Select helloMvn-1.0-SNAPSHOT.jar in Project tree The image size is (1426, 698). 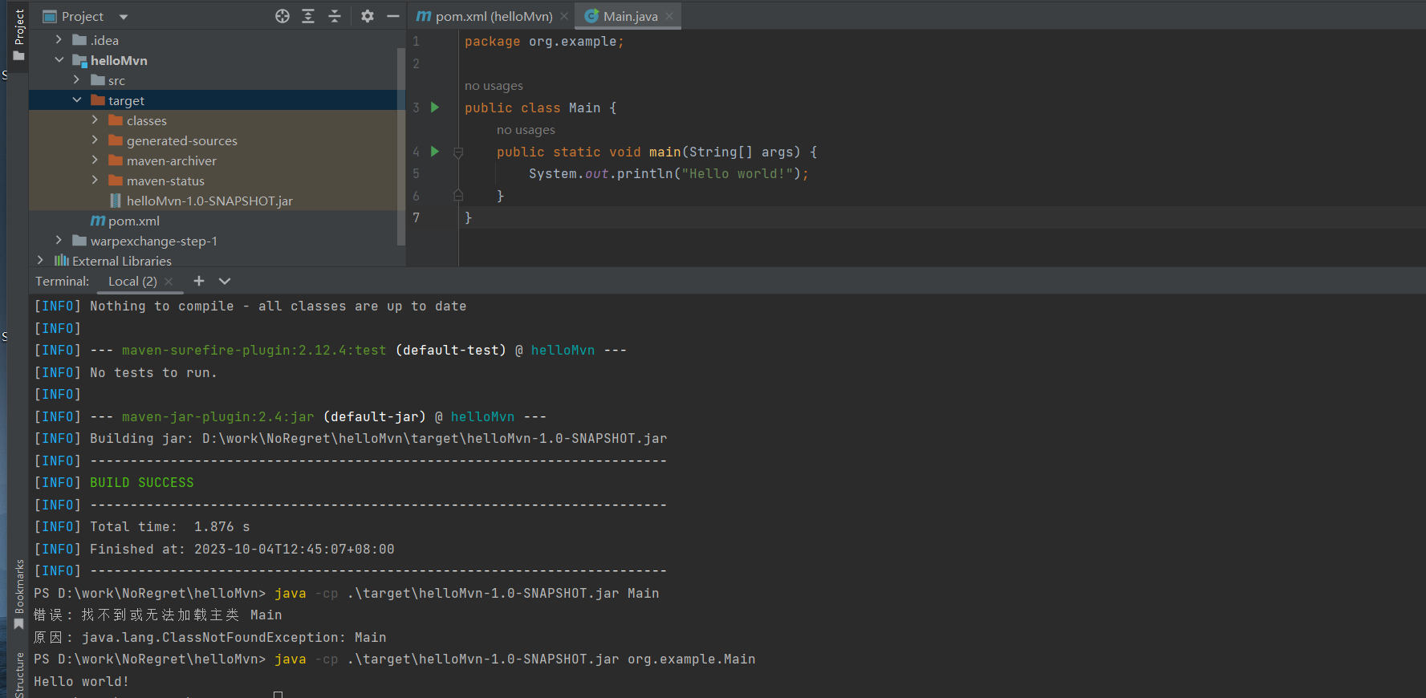[x=209, y=201]
